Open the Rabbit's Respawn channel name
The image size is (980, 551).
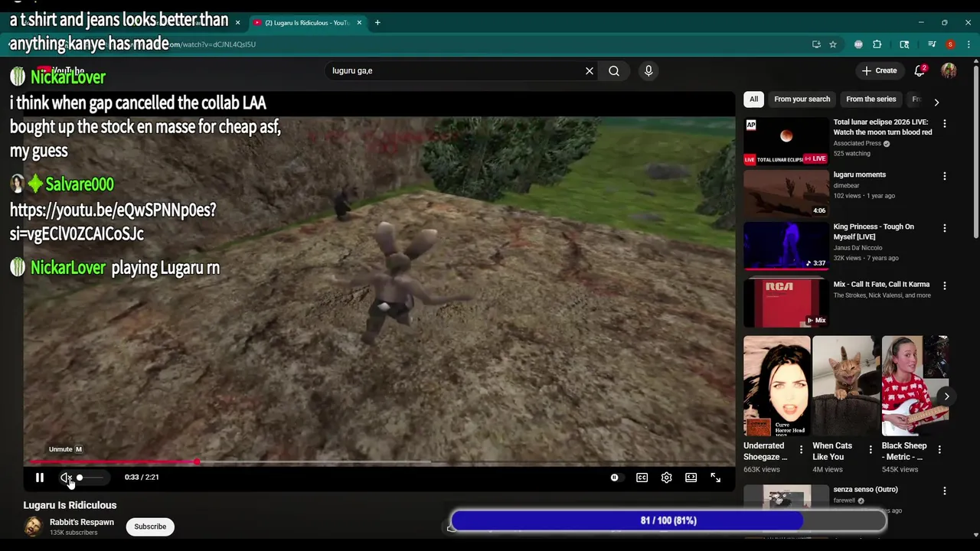pos(82,522)
